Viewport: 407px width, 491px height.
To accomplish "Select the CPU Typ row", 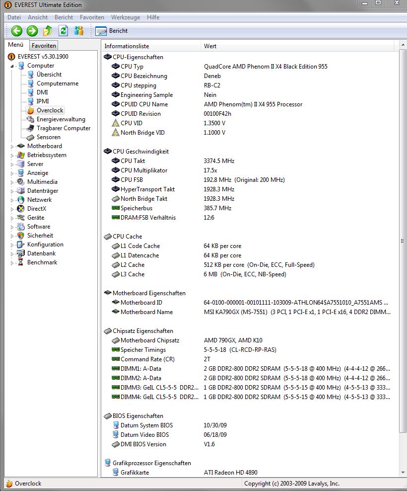I will (x=250, y=67).
